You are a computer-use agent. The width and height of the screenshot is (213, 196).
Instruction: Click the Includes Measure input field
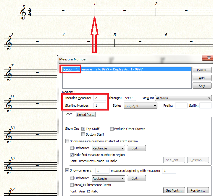click(100, 98)
